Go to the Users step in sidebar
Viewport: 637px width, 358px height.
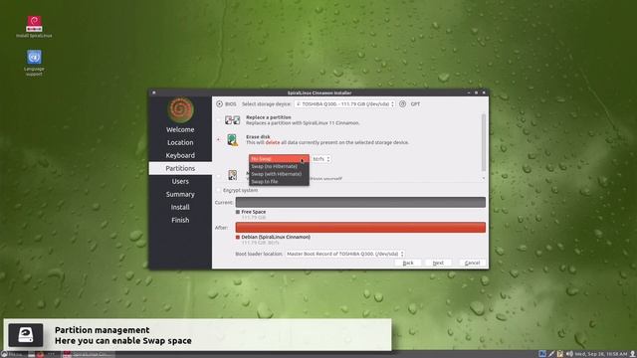pyautogui.click(x=180, y=181)
